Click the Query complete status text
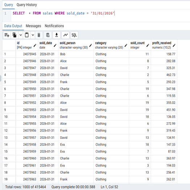This screenshot has height=190, width=190. pyautogui.click(x=73, y=187)
